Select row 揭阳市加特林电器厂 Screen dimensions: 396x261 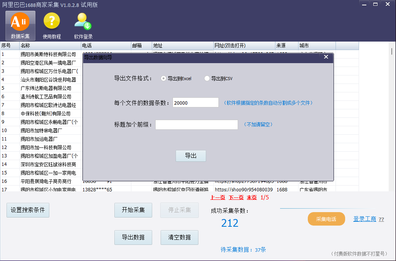click(x=41, y=130)
